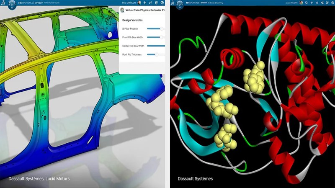Viewport: 335px width, 188px height.
Task: Click the play button in BIOVIA compass
Action: pyautogui.click(x=180, y=4)
